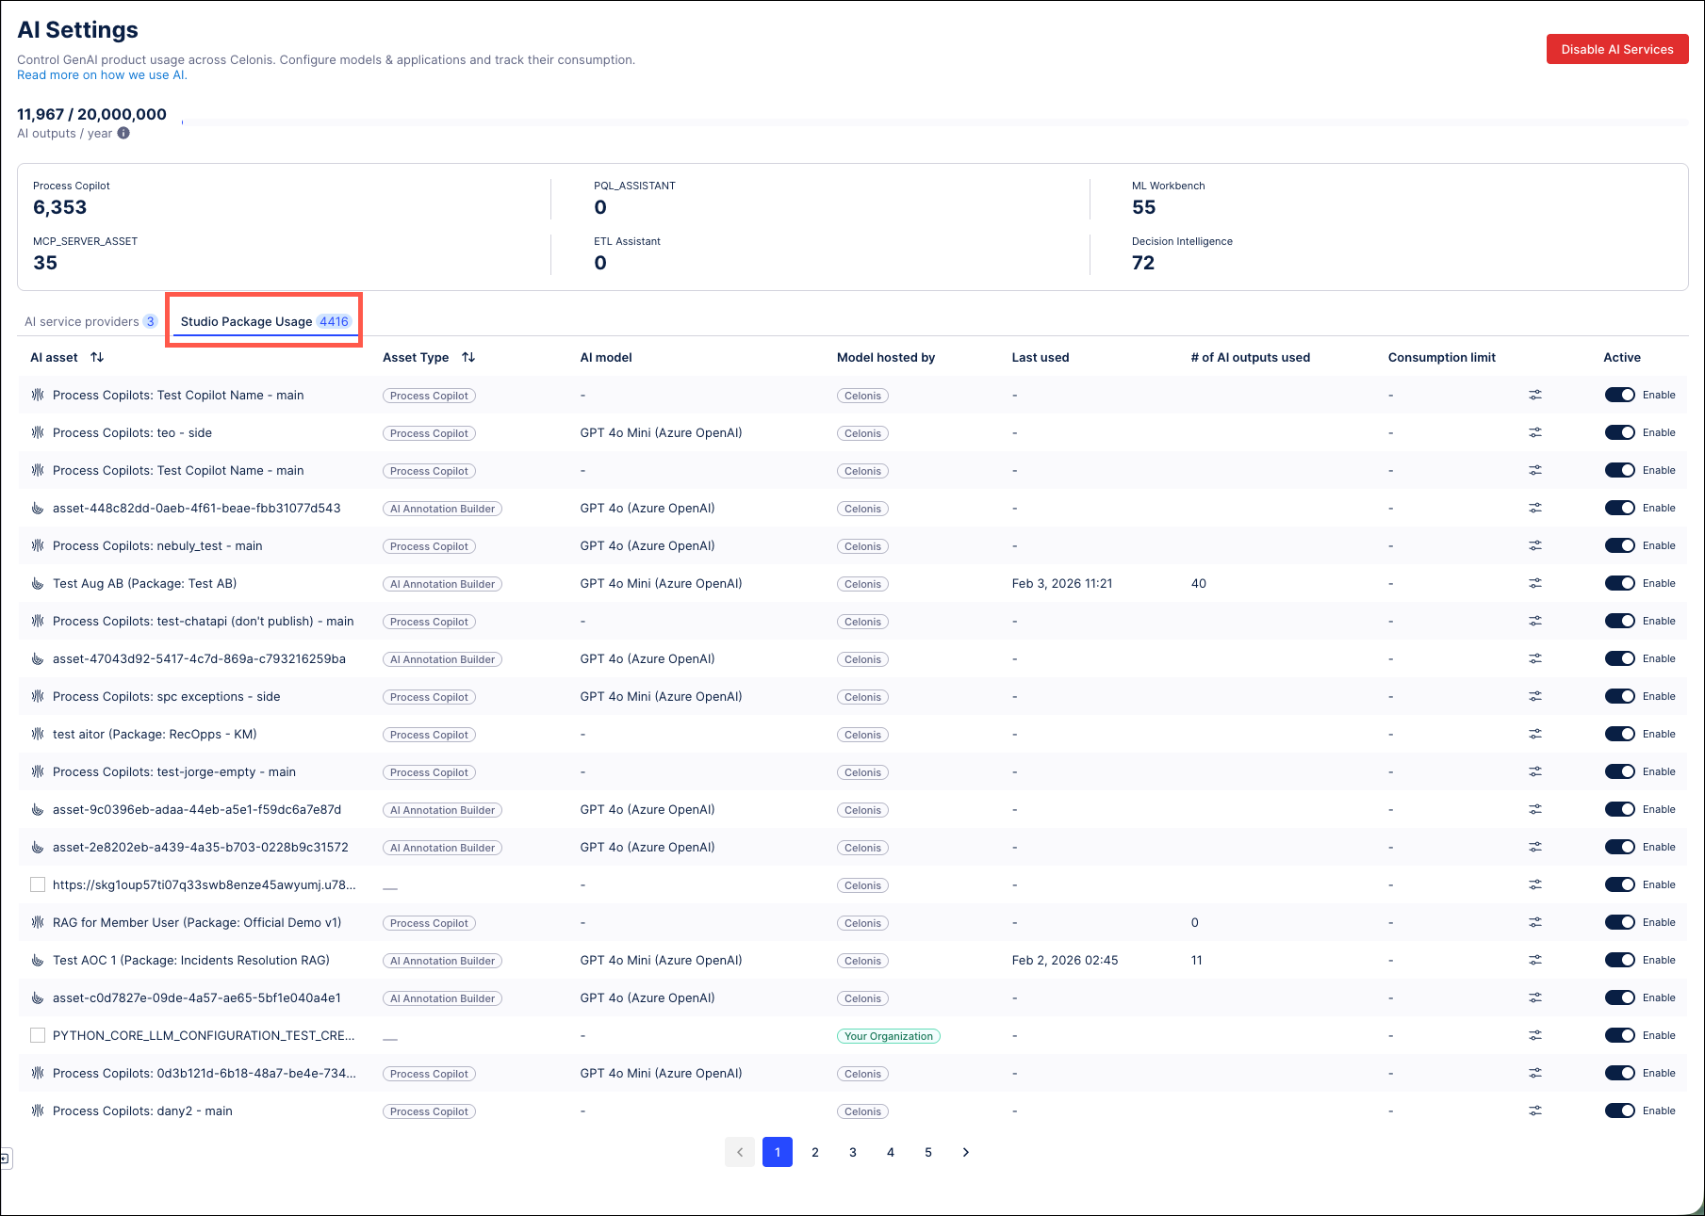Screen dimensions: 1705x1216
Task: Check the checkbox beside PYTHON_CORE_LLM_CONFIGURATION_TEST_CRE row
Action: click(x=38, y=1035)
